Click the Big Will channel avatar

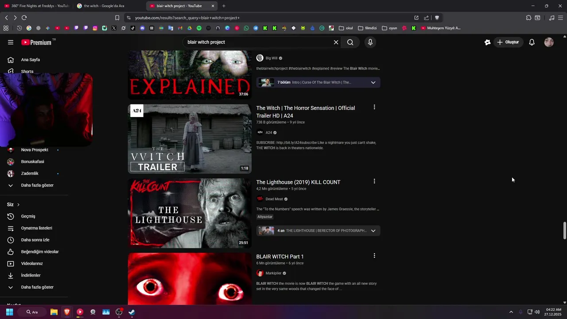260,58
